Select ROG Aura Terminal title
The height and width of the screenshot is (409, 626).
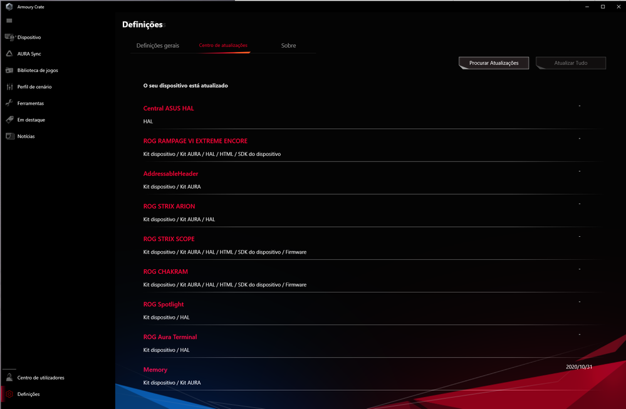coord(170,337)
